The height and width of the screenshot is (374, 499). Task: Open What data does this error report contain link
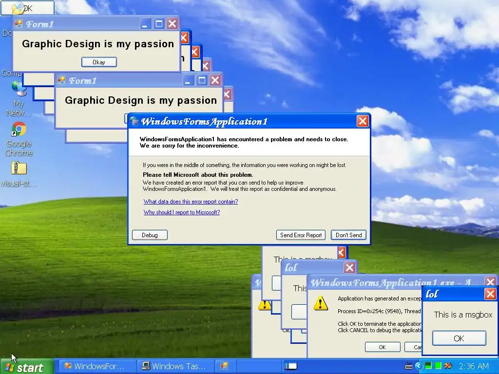pos(191,201)
